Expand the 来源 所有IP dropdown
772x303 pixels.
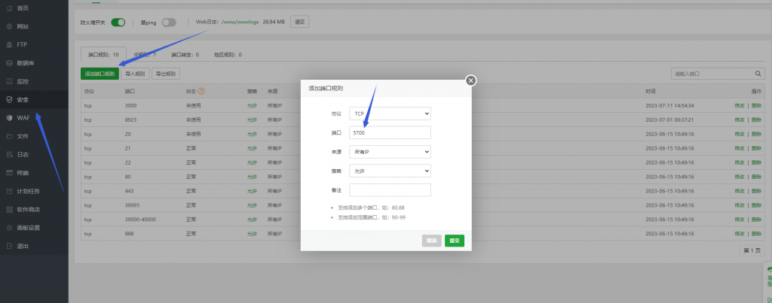tap(391, 152)
